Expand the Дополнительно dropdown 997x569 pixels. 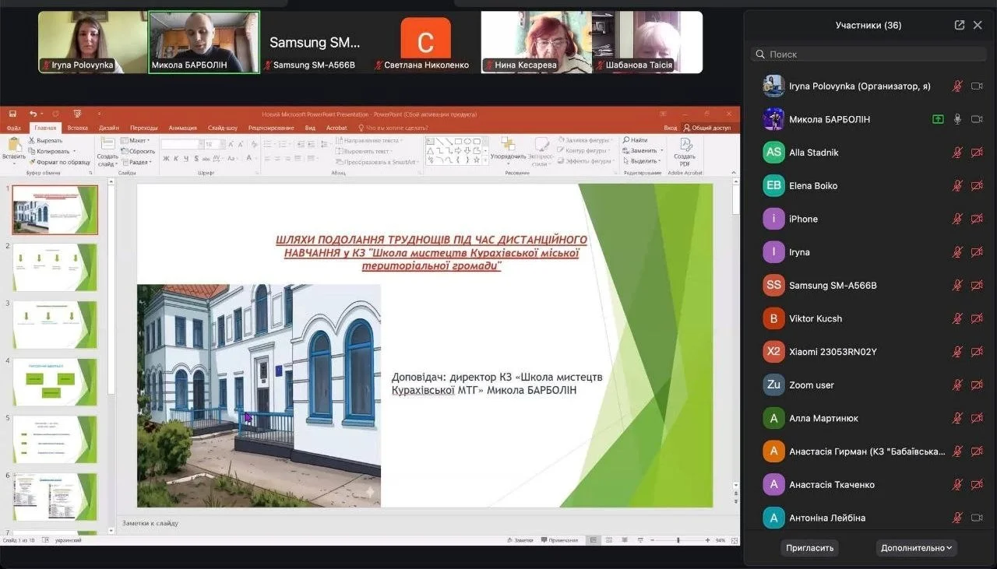click(x=916, y=548)
